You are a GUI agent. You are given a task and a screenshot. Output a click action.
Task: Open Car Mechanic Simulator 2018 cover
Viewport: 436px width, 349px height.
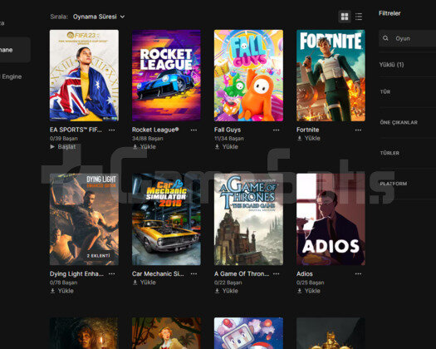click(166, 219)
